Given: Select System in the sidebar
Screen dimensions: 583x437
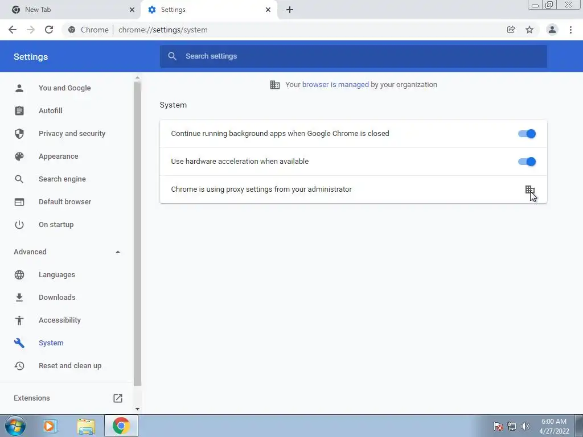Looking at the screenshot, I should [x=51, y=343].
